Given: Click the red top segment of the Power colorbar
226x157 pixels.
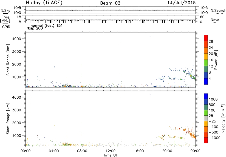Looking at the screenshot, I should click(x=206, y=38).
